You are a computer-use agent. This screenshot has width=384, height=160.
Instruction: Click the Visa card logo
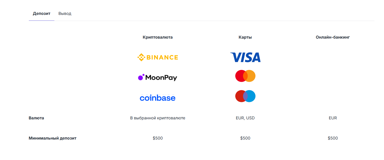pos(245,57)
